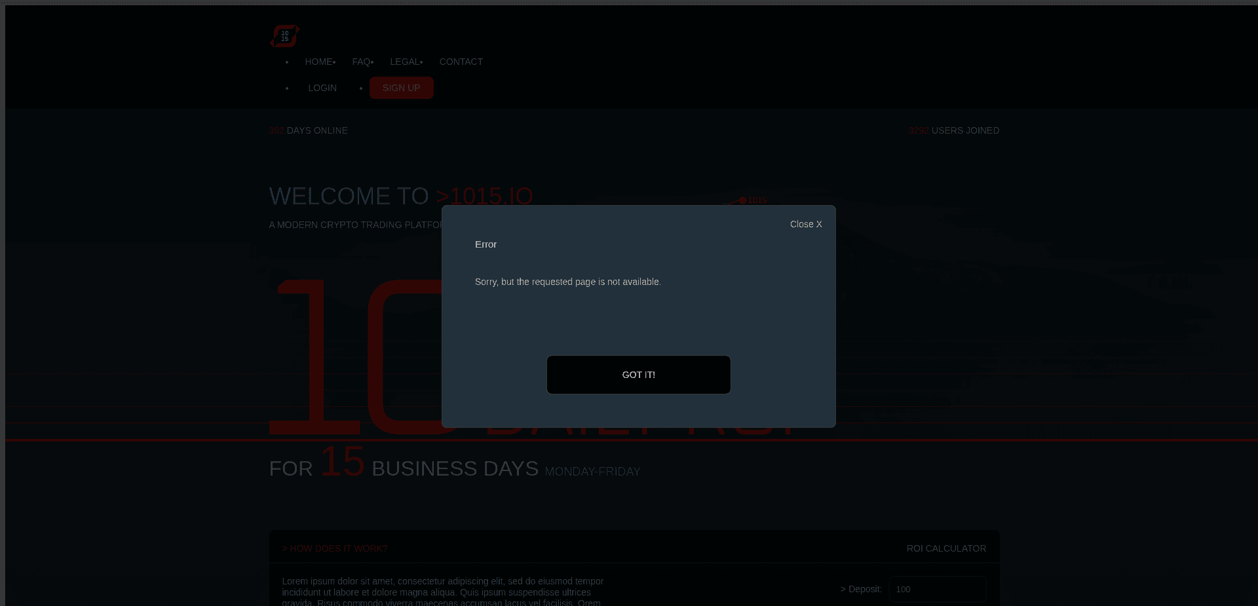The width and height of the screenshot is (1258, 606).
Task: Dismiss the error with GOT IT! button
Action: (638, 374)
